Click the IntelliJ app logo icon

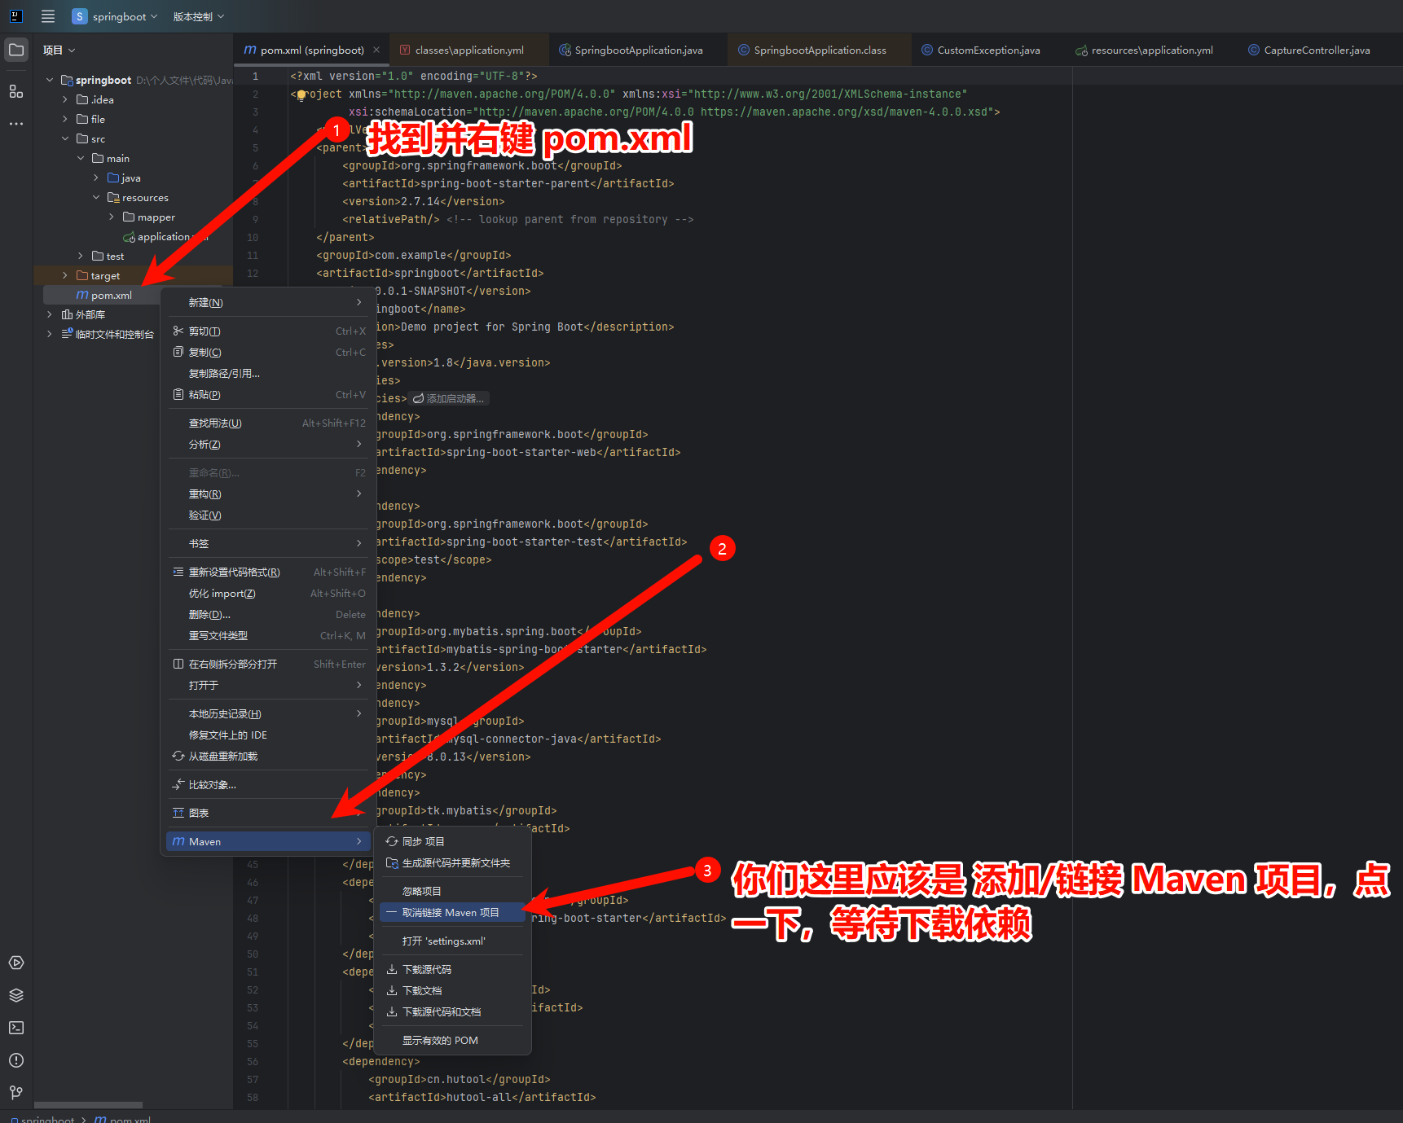15,16
